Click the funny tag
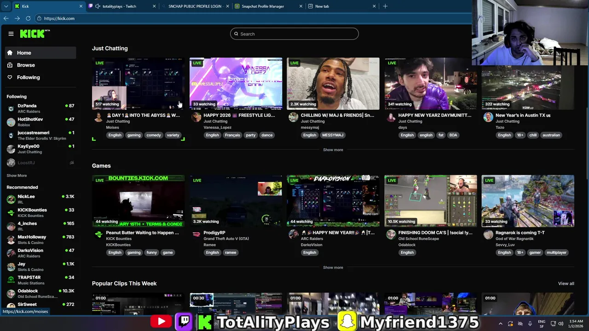Viewport: 589px width, 331px height. 151,252
